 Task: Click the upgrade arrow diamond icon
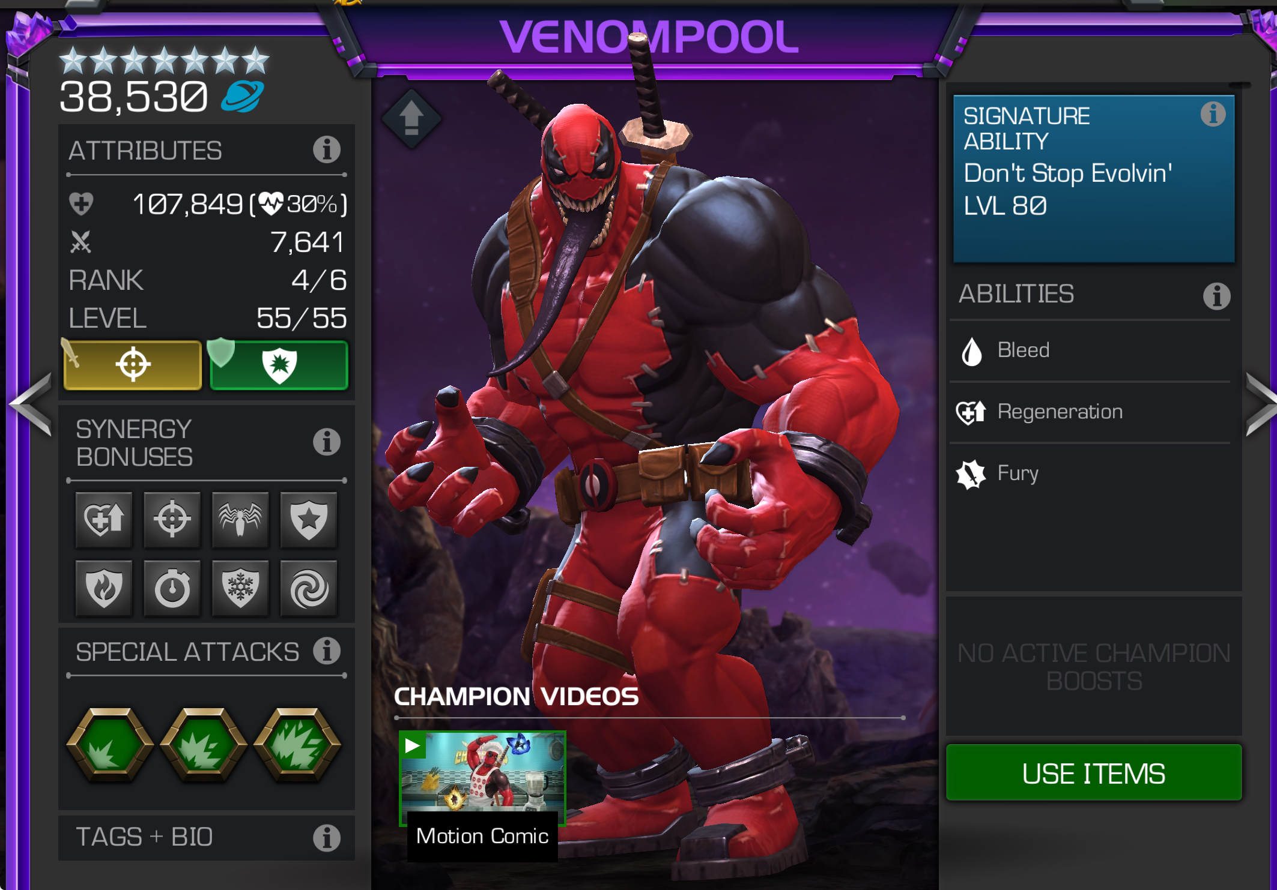click(x=411, y=119)
